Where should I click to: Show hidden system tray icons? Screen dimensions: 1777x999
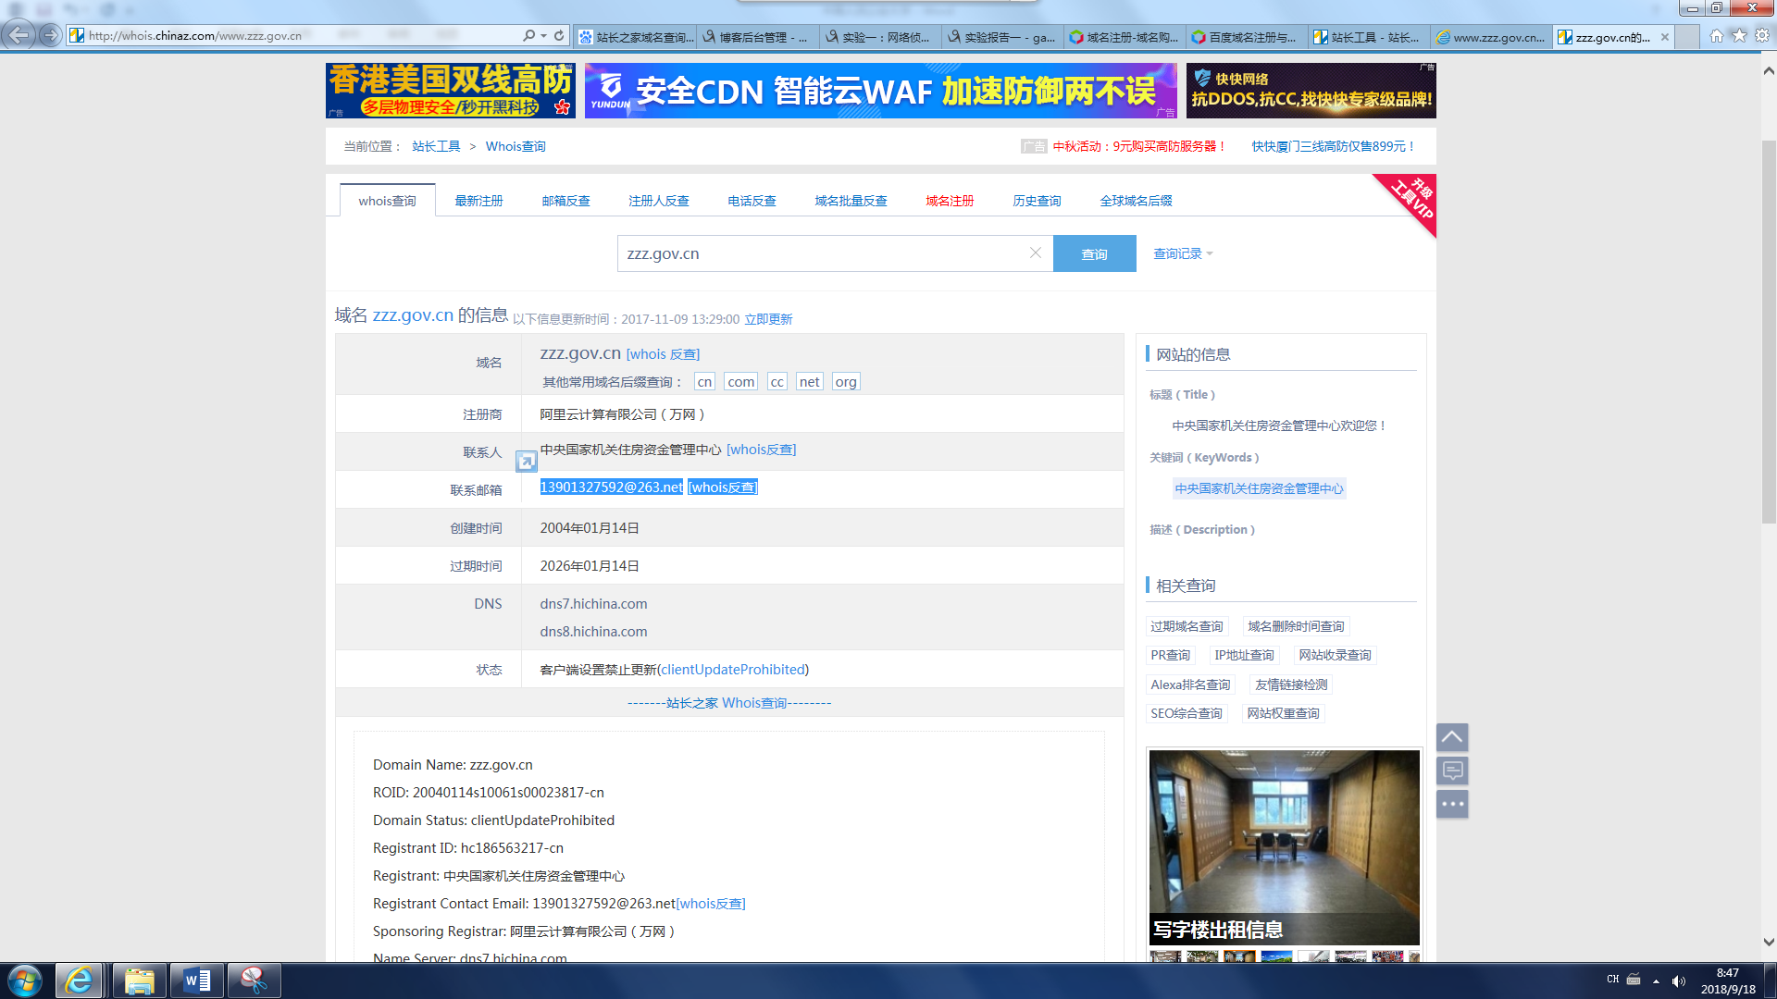(1656, 980)
